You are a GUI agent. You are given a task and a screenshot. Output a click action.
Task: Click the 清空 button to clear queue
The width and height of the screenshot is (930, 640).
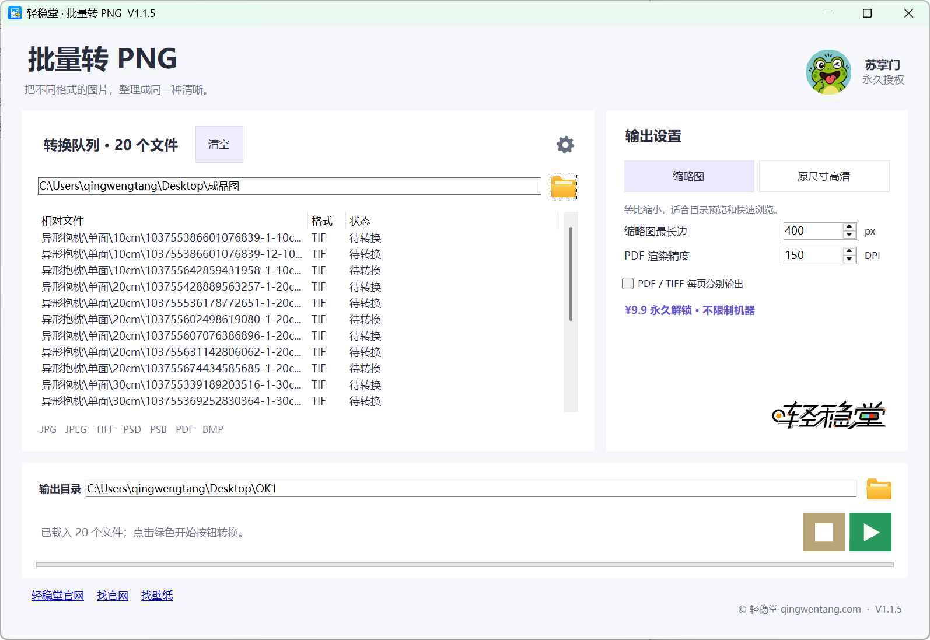coord(219,144)
